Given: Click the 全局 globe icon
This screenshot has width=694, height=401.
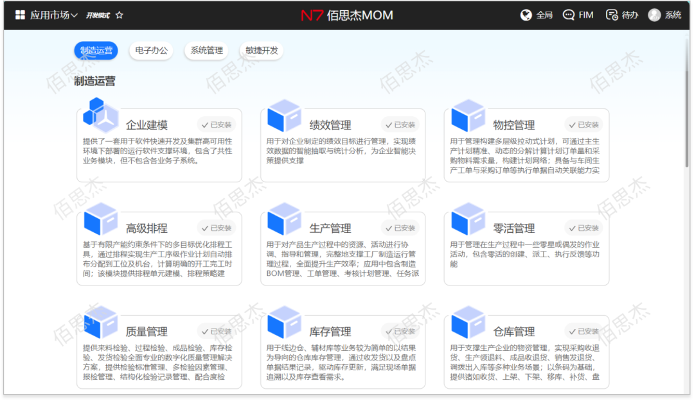Looking at the screenshot, I should pyautogui.click(x=526, y=15).
